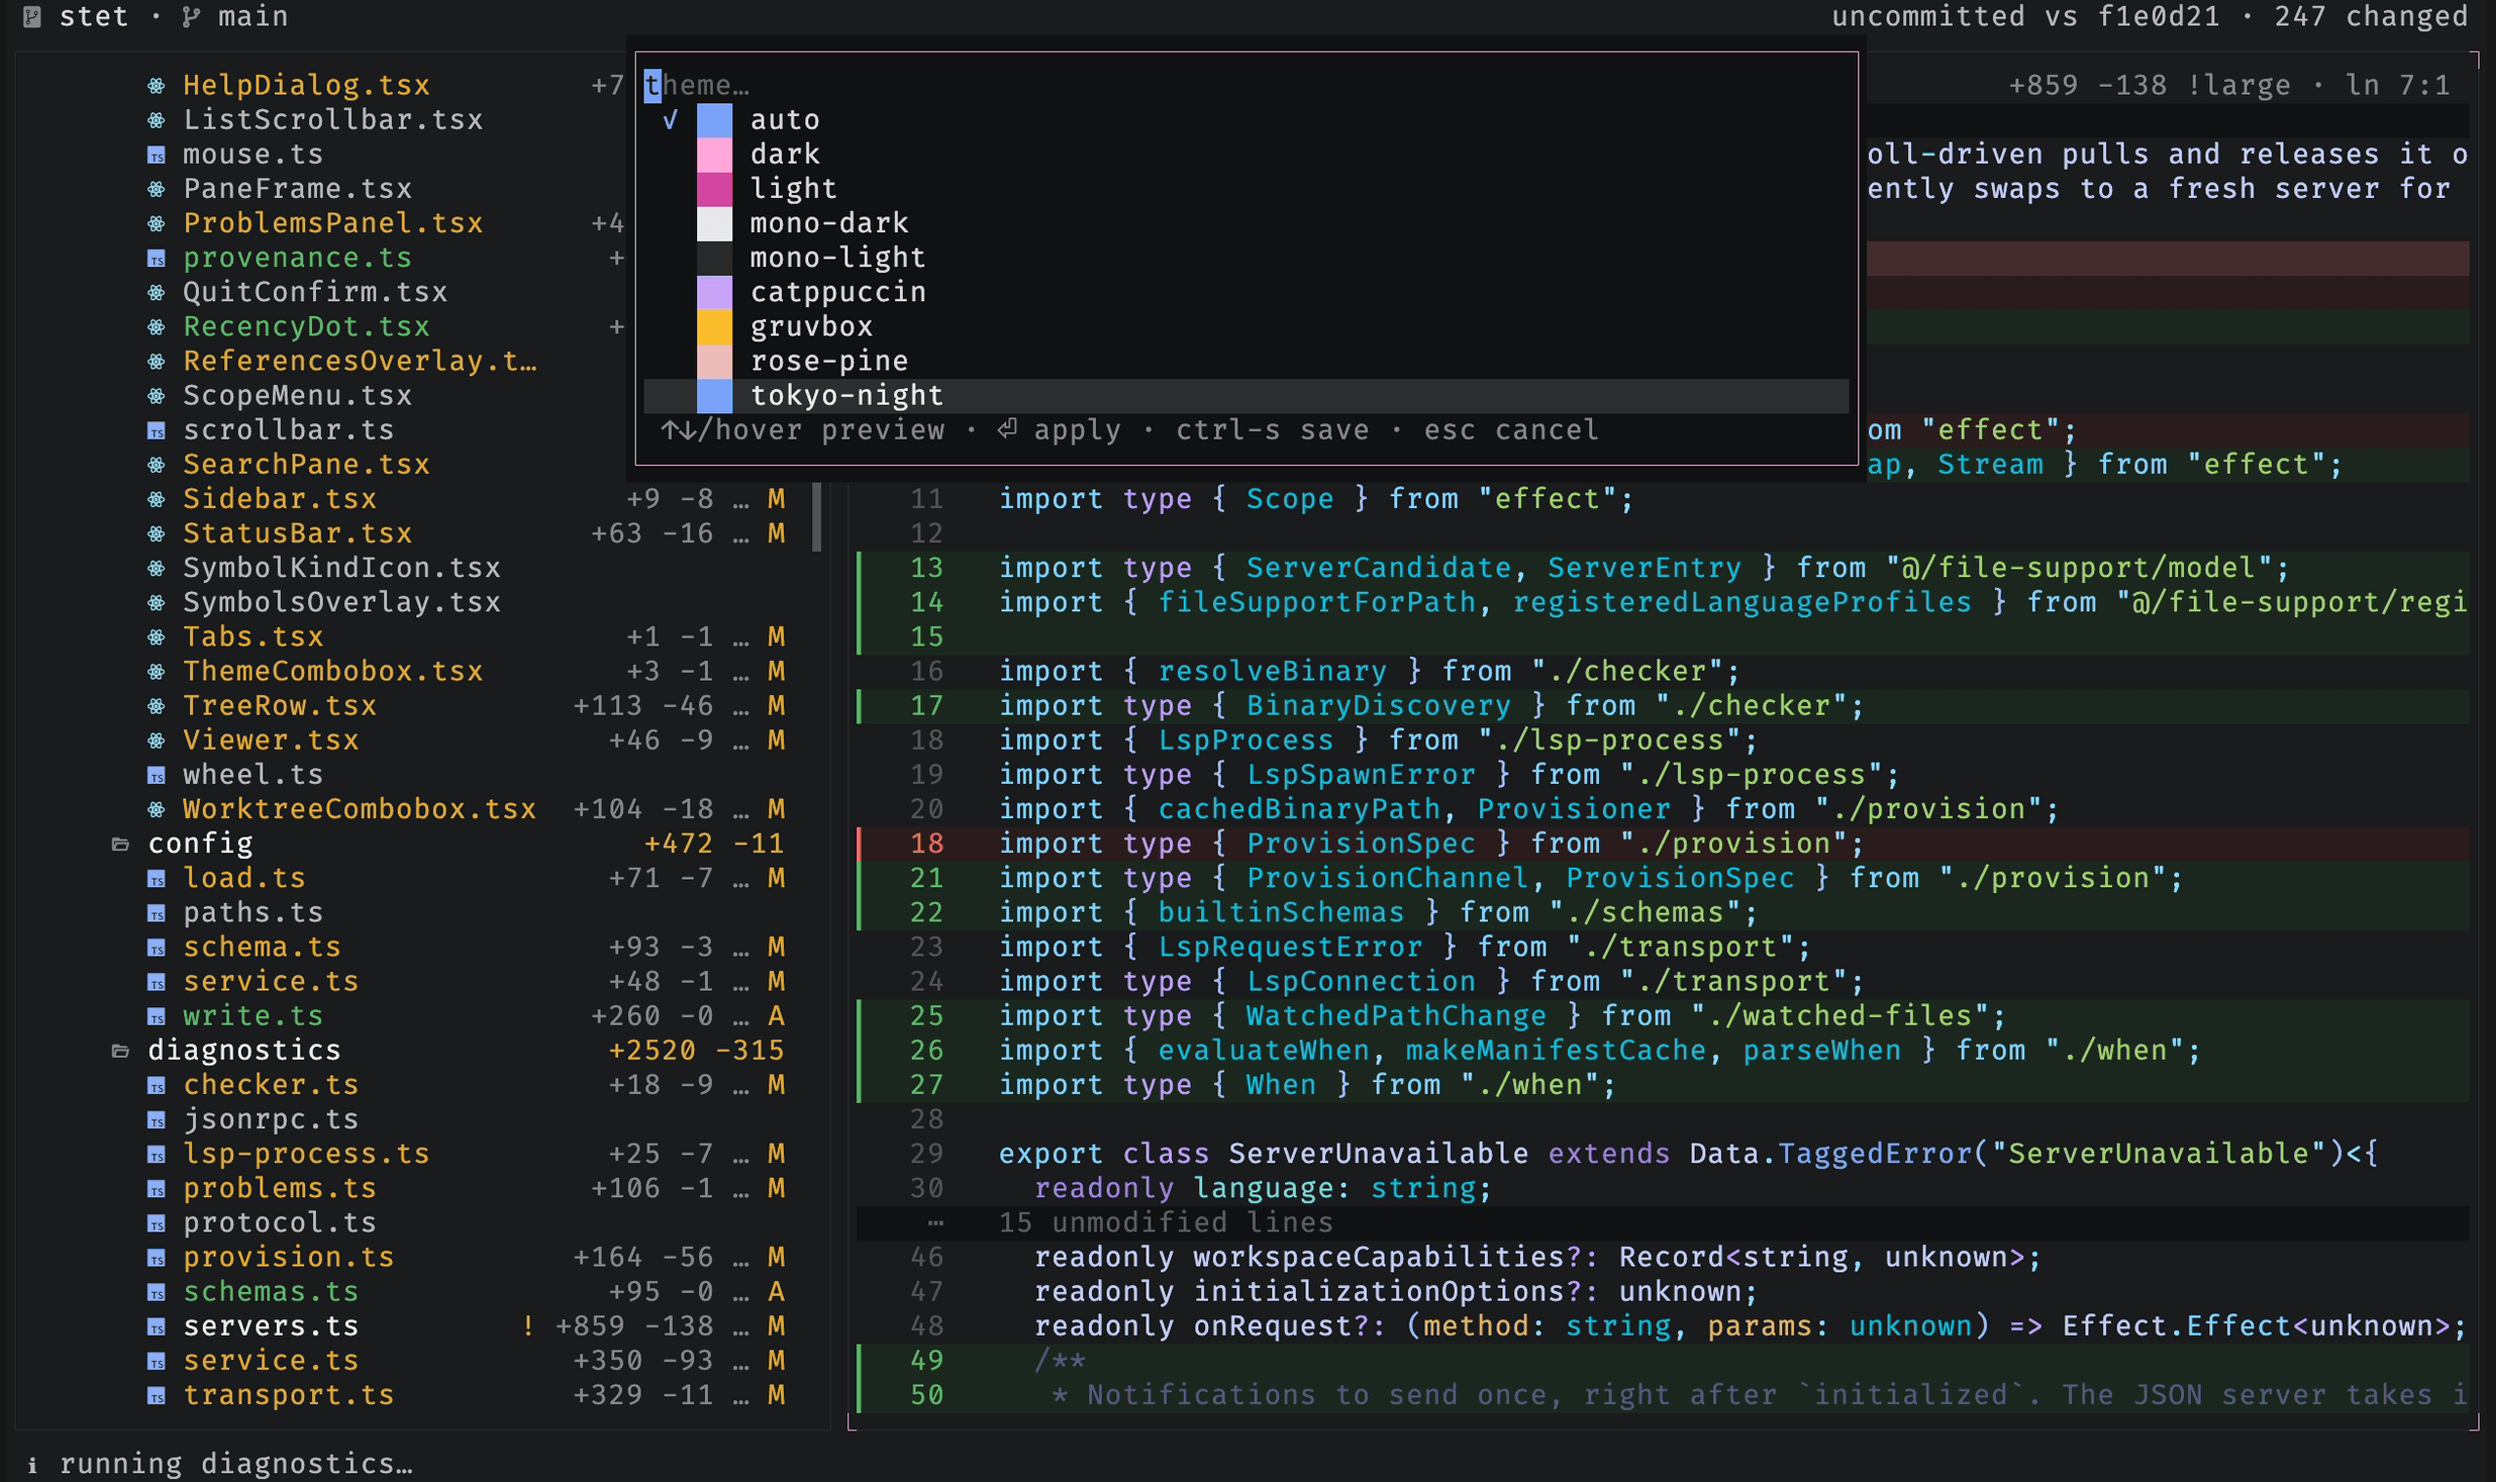Open ThemeCombobox.tsx in the file tree
This screenshot has height=1482, width=2496.
coord(332,672)
